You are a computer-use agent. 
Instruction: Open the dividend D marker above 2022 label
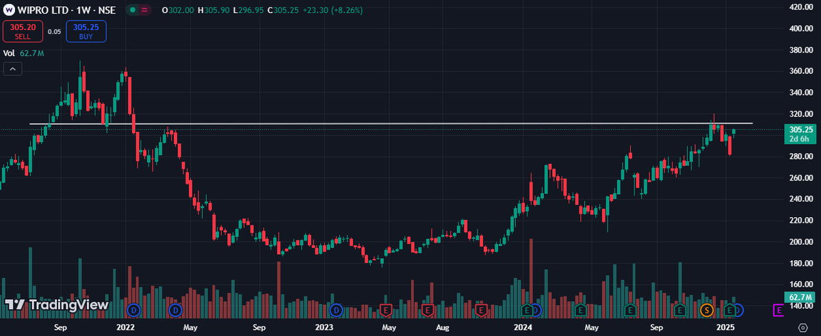click(133, 310)
